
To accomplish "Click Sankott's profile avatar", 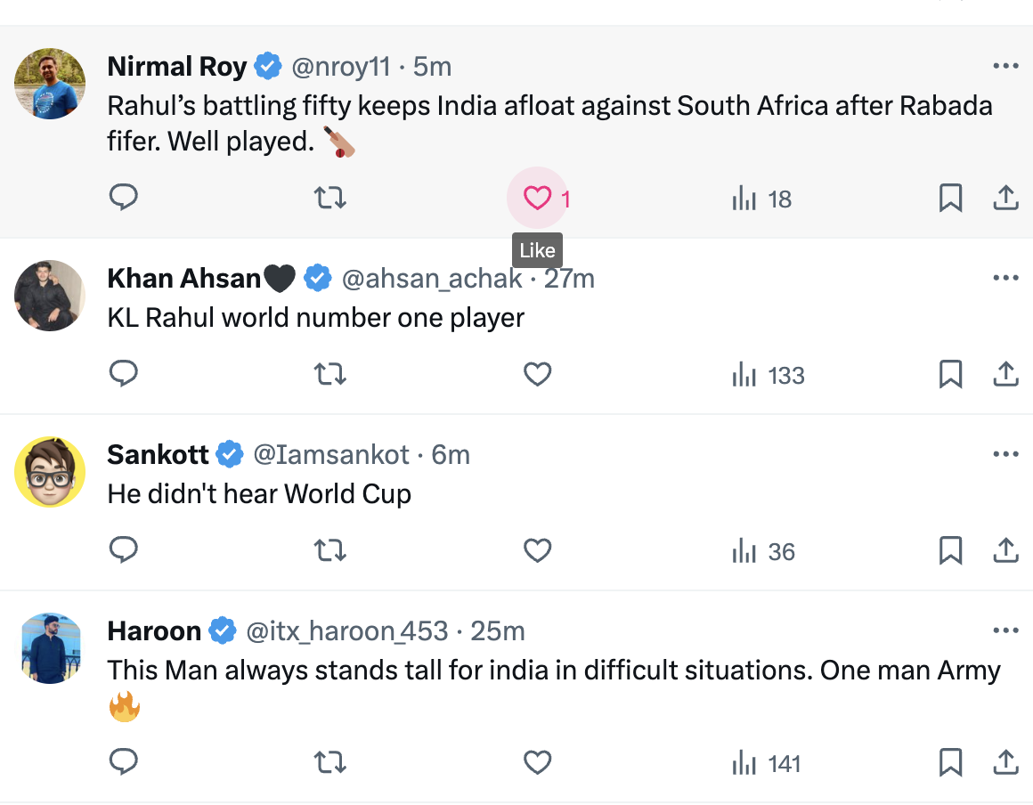I will pyautogui.click(x=50, y=472).
